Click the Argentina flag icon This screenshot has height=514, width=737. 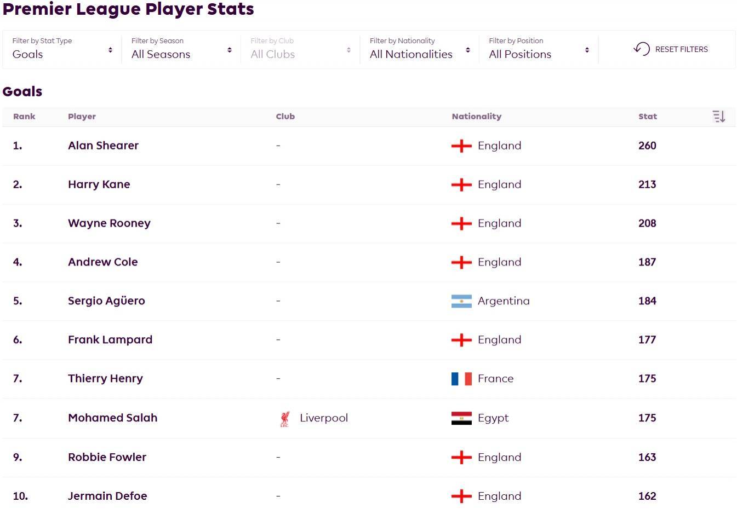(x=461, y=301)
